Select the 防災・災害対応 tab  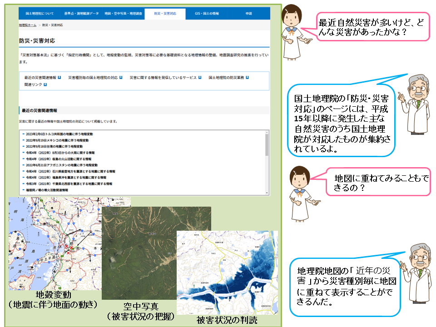click(x=165, y=13)
